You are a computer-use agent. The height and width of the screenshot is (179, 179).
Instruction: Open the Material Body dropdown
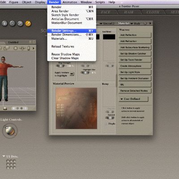[136, 24]
